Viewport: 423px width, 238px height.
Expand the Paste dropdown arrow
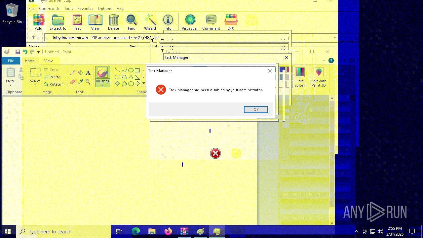point(10,85)
